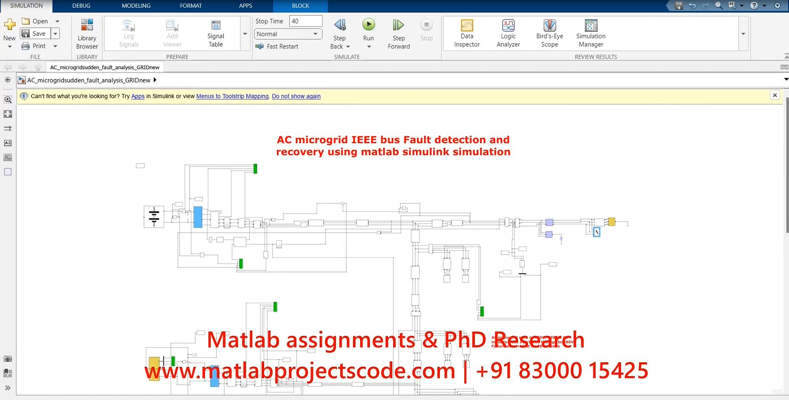Image resolution: width=789 pixels, height=400 pixels.
Task: Switch to the MODELING tab
Action: [136, 6]
